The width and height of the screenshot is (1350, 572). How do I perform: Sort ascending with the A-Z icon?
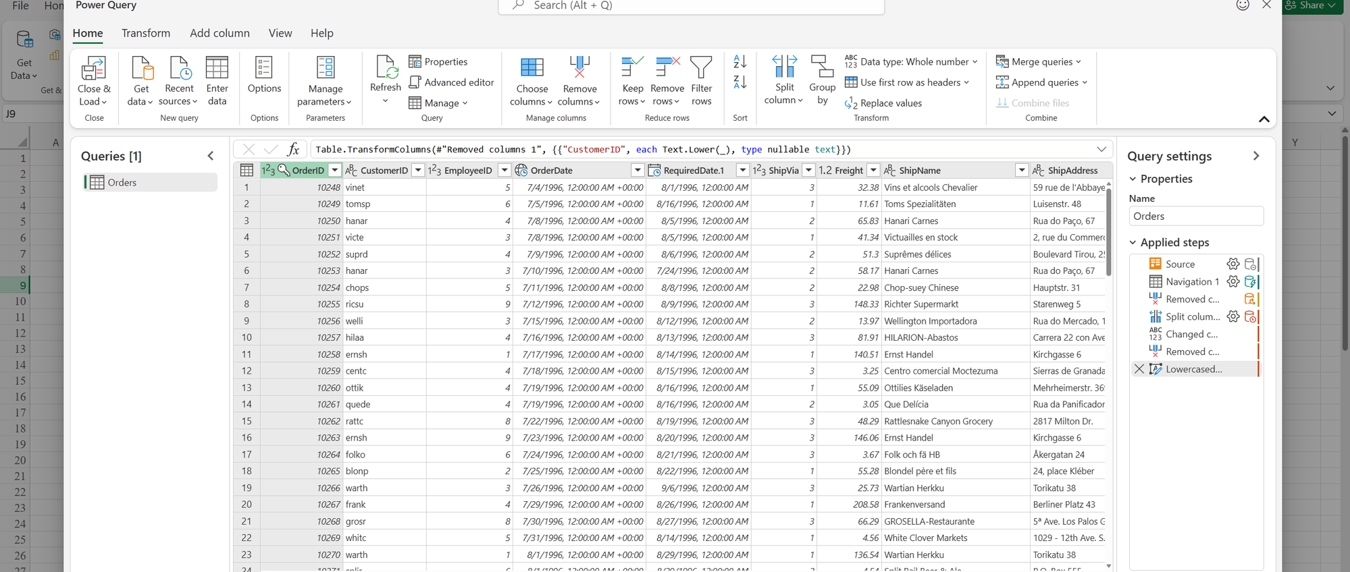click(x=740, y=62)
